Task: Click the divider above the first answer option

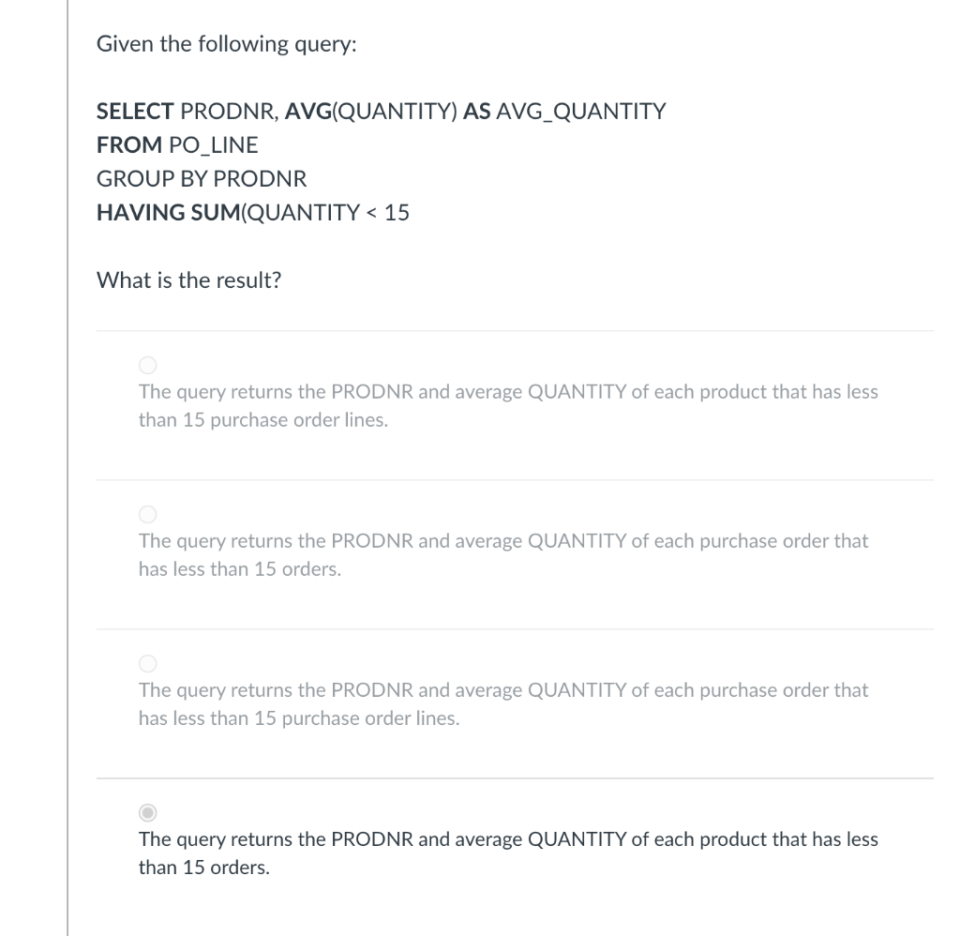Action: point(516,329)
